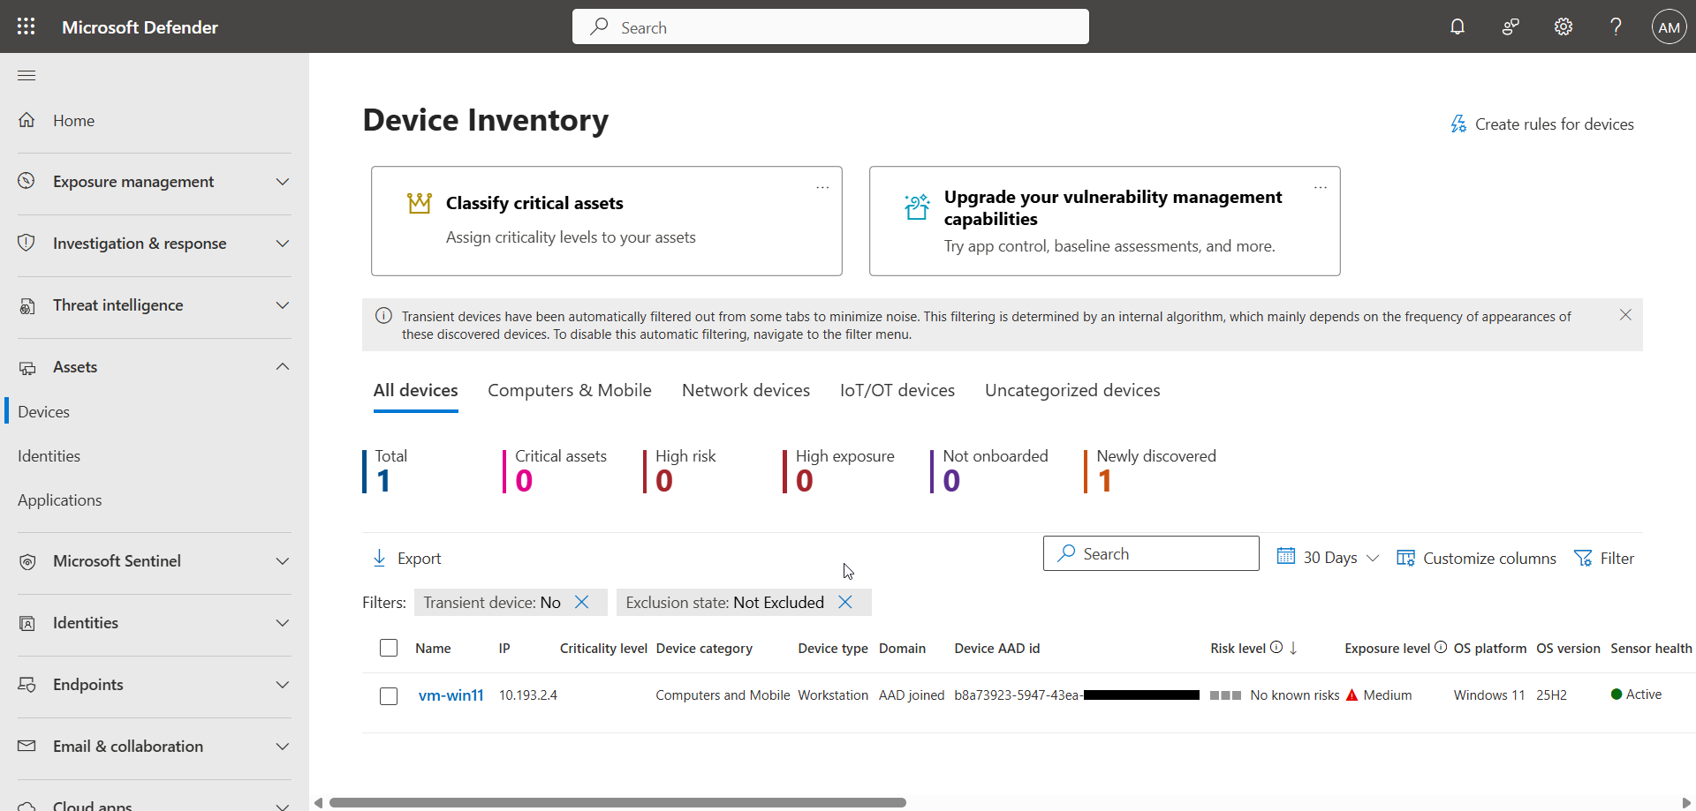
Task: Remove the Exclusion state filter
Action: (845, 602)
